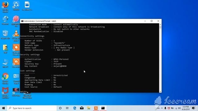
Task: Open the volume control tray icon
Action: click(179, 108)
